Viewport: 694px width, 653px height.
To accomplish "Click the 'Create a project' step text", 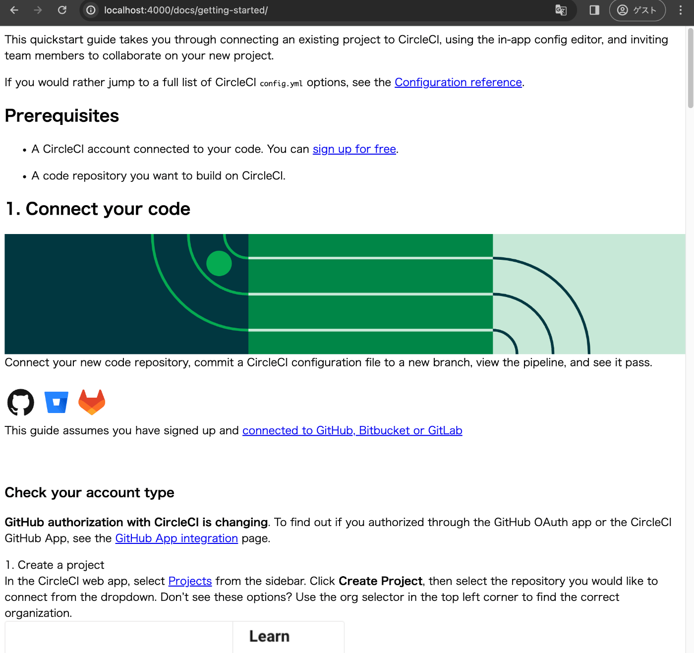I will coord(61,565).
